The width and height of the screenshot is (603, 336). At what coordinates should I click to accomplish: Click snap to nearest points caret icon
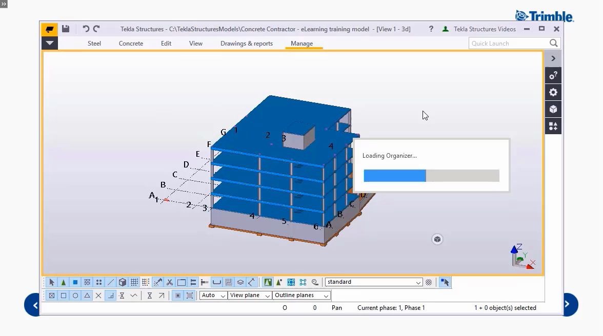point(134,296)
